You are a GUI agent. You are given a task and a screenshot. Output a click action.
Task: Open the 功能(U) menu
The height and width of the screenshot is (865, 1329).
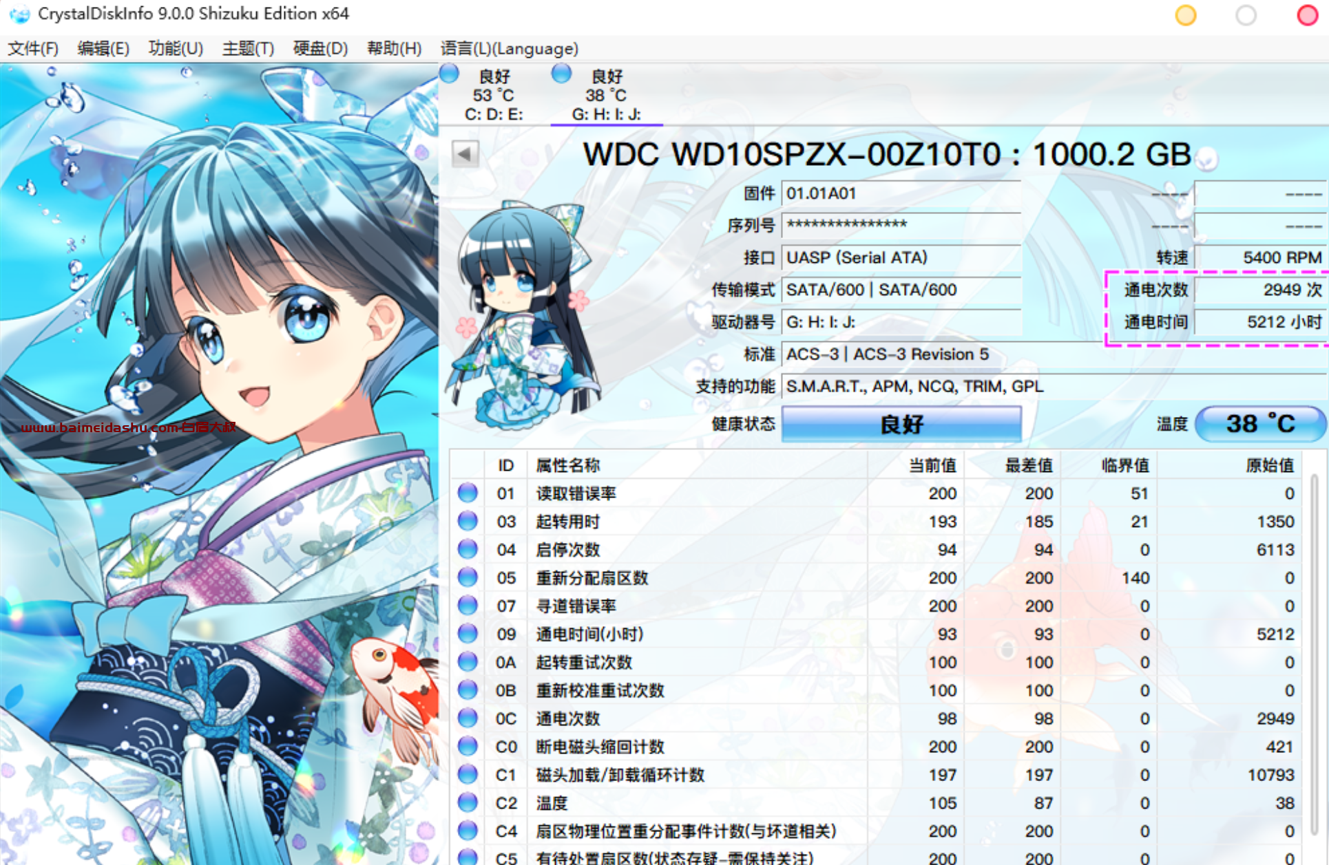point(176,49)
